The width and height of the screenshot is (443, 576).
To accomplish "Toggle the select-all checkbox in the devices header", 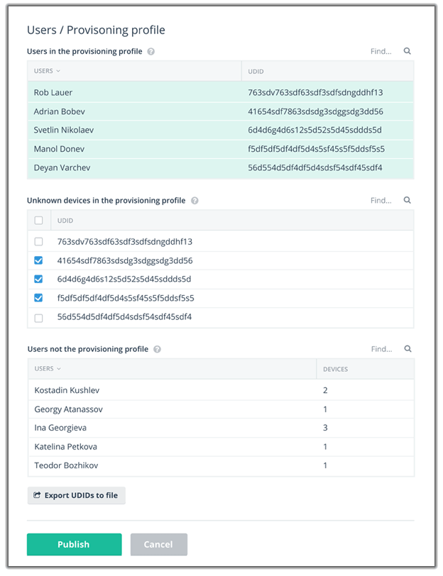I will coord(39,220).
